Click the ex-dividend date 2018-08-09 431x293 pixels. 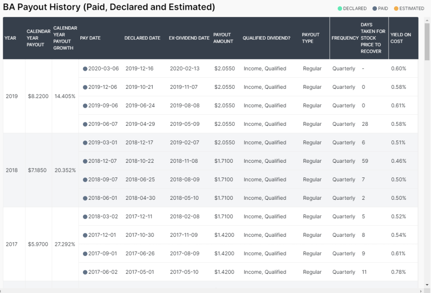(x=184, y=179)
